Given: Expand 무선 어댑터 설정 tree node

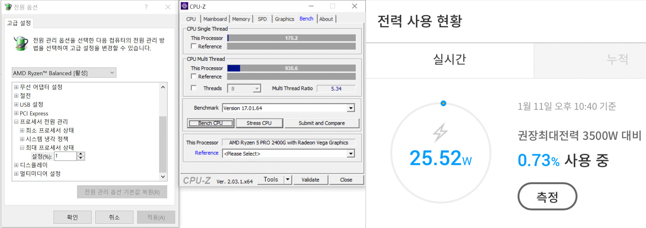Looking at the screenshot, I should pos(16,87).
